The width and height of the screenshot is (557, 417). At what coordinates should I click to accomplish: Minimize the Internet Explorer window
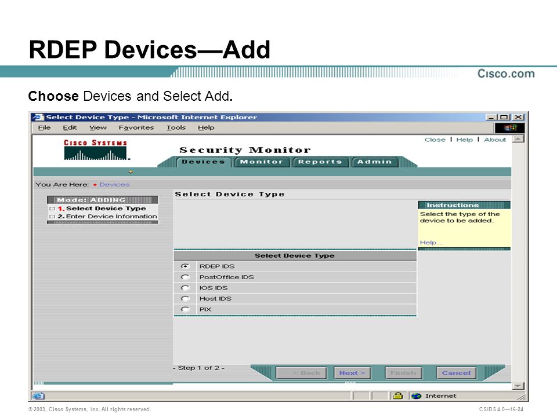pos(491,117)
